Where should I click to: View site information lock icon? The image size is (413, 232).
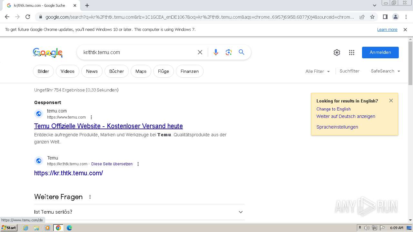pos(40,17)
